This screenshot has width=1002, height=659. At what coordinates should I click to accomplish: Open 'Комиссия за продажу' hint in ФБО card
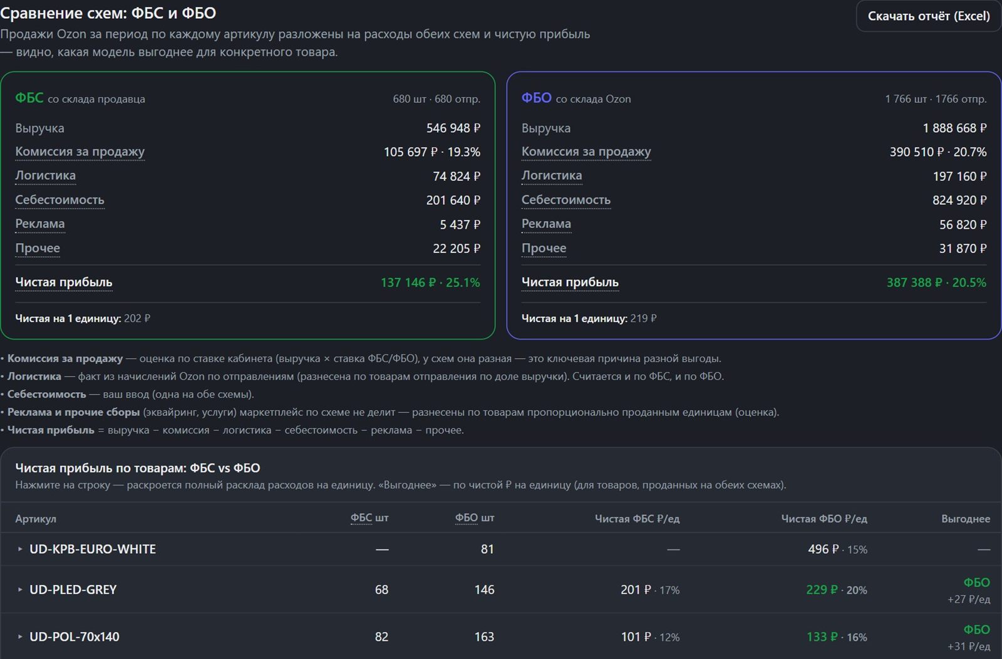tap(586, 152)
